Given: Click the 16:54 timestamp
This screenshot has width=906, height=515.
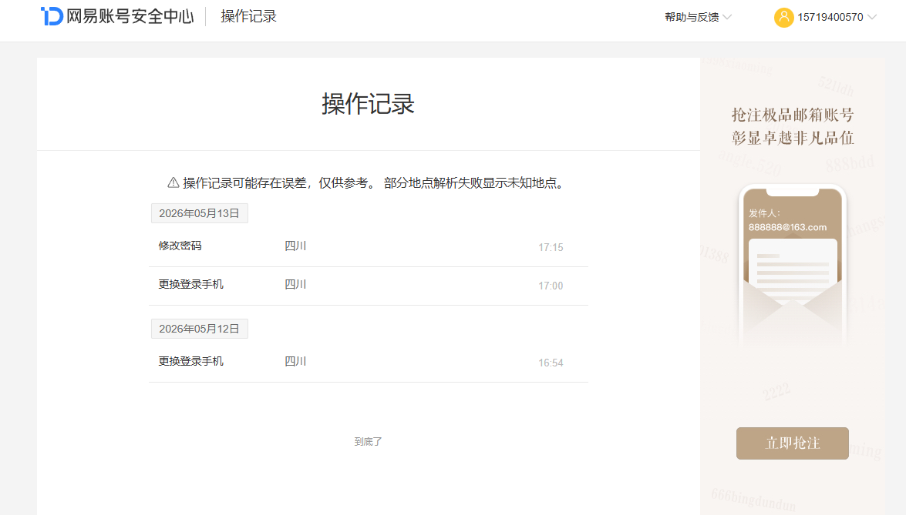Looking at the screenshot, I should [x=551, y=363].
